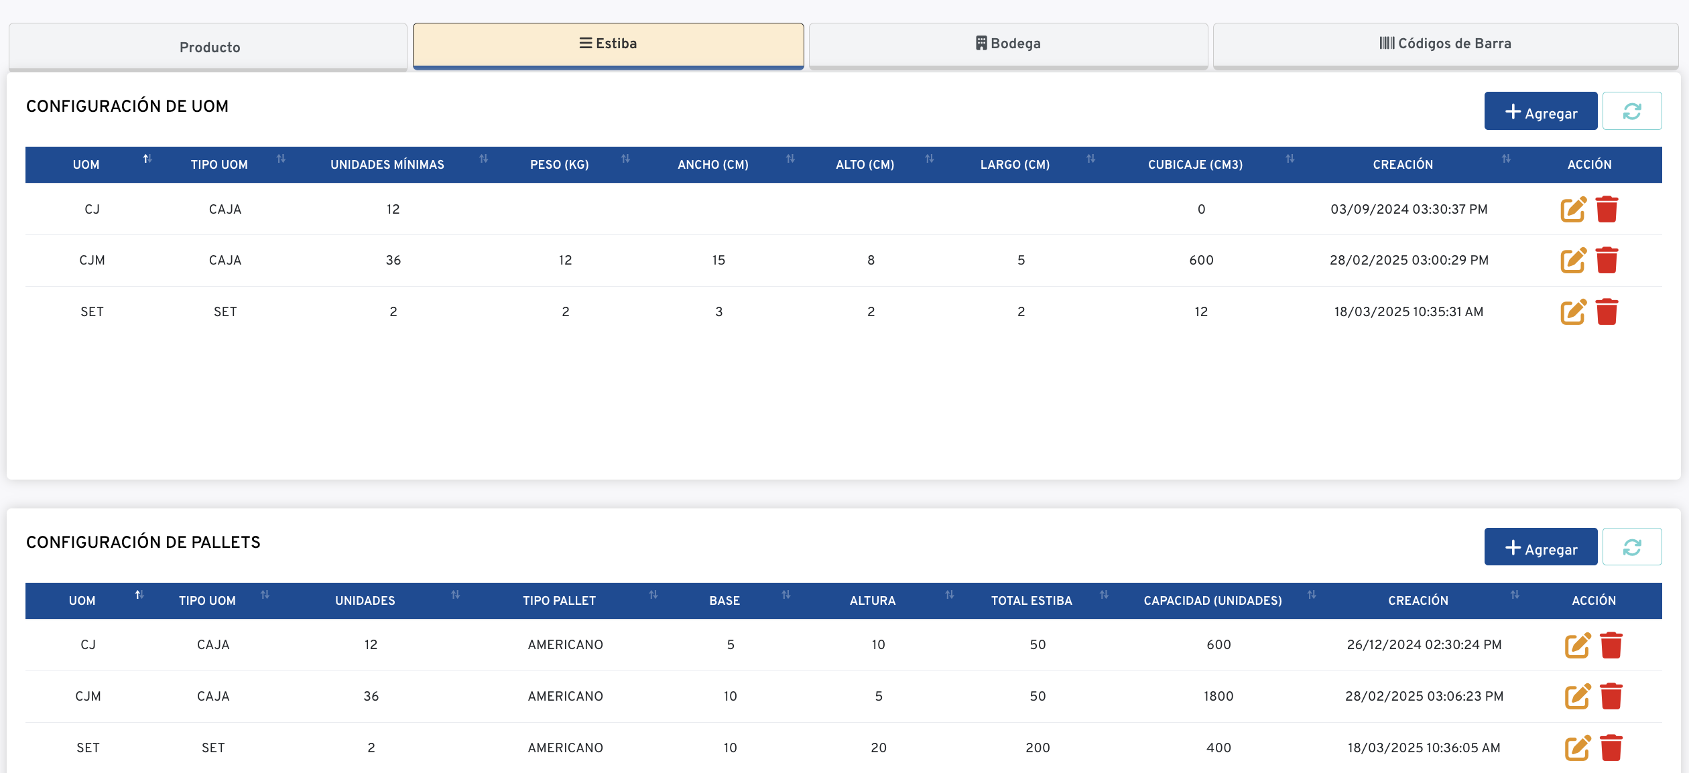Delete the SET pallet configuration row

tap(1611, 748)
